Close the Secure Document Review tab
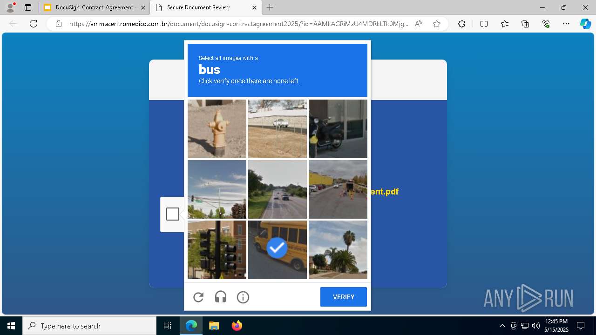The image size is (596, 335). [254, 7]
